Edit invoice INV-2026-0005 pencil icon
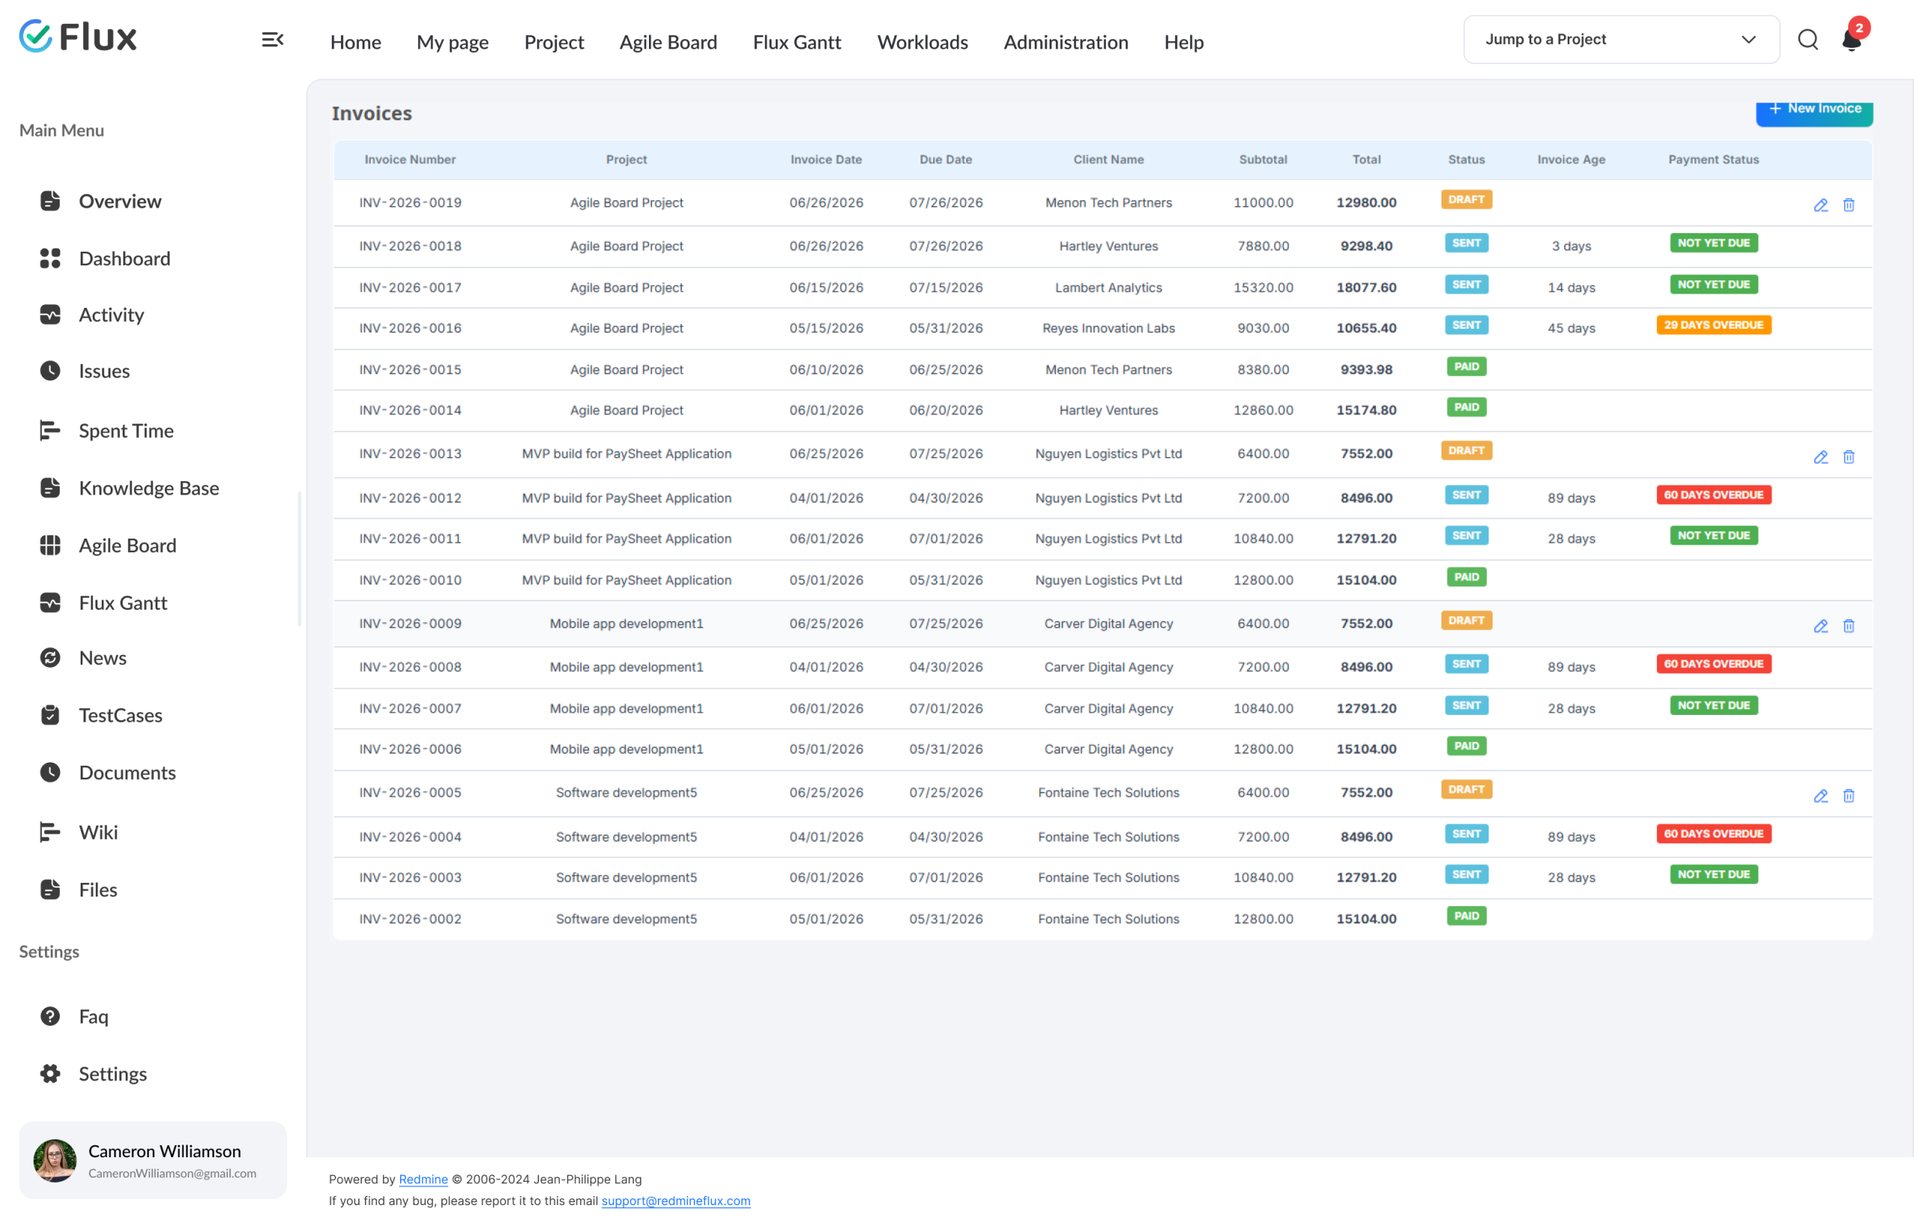 [1821, 796]
